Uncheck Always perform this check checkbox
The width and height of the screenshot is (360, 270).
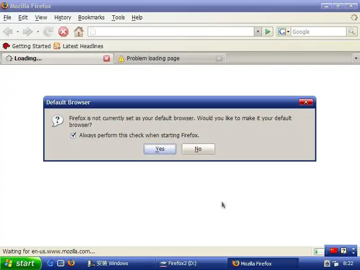coord(73,135)
